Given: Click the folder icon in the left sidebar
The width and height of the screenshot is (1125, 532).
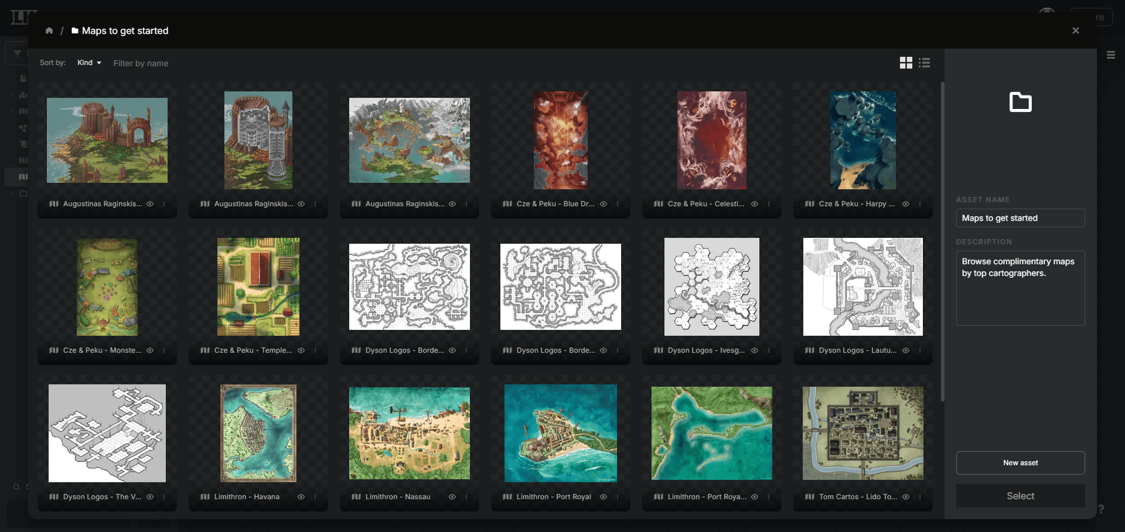Looking at the screenshot, I should point(23,193).
